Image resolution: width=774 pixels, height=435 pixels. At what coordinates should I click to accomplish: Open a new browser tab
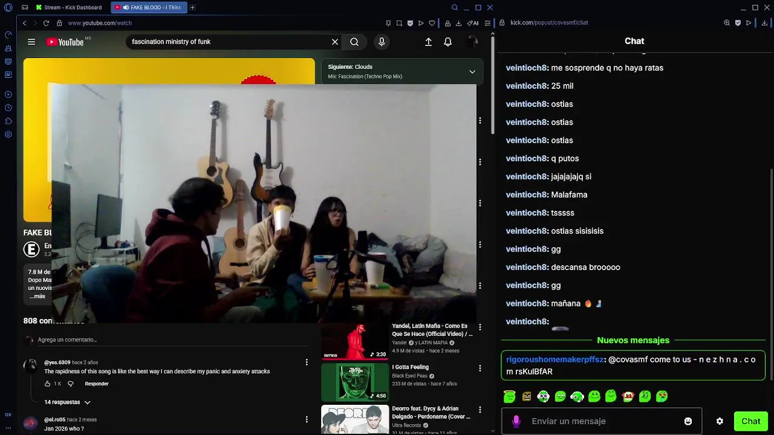(192, 7)
